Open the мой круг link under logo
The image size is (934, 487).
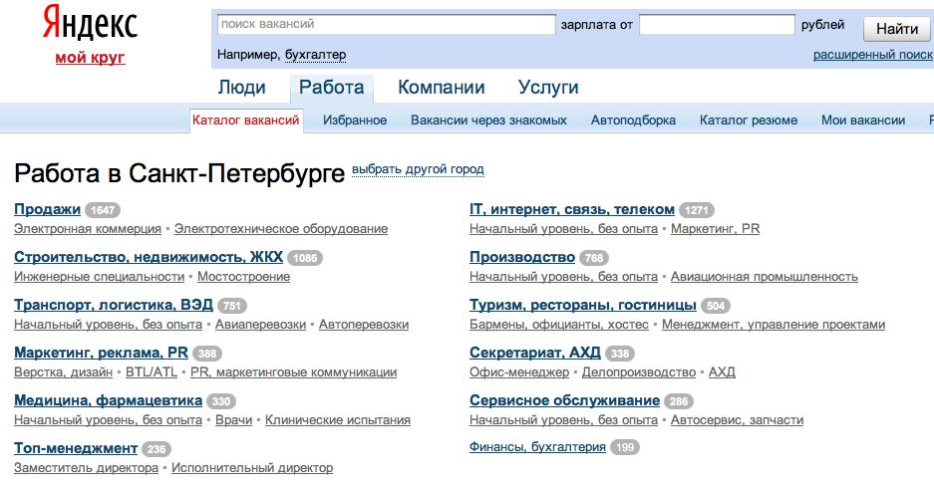90,58
